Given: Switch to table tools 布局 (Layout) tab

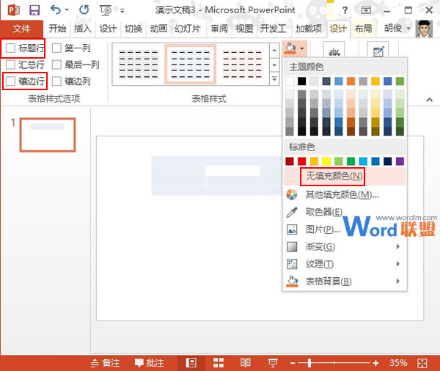Looking at the screenshot, I should [364, 29].
